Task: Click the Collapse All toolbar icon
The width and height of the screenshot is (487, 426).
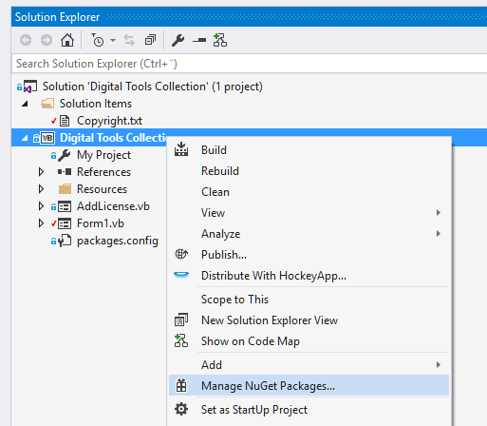Action: (x=150, y=40)
